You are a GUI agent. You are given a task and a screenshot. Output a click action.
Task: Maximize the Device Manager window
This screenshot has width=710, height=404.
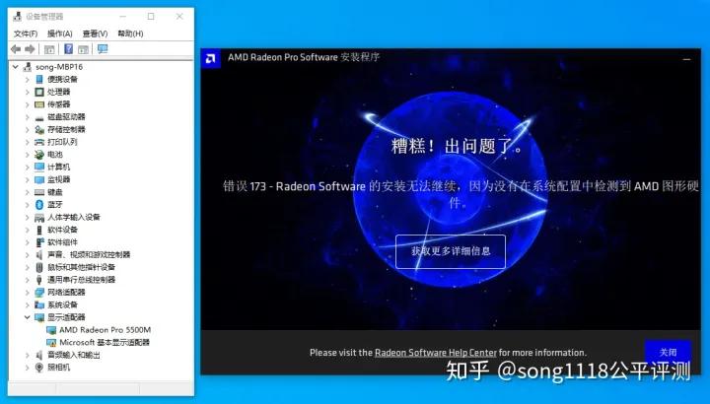point(151,17)
